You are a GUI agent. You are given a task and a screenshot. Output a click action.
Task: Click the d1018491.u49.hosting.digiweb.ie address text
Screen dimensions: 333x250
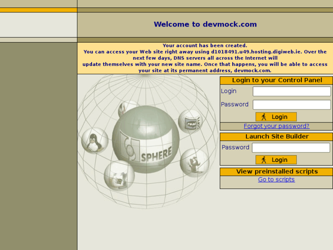point(256,52)
